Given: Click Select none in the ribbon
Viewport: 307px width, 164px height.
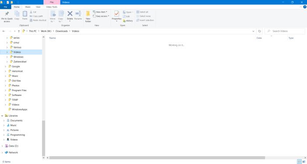Looking at the screenshot, I should pos(143,16).
